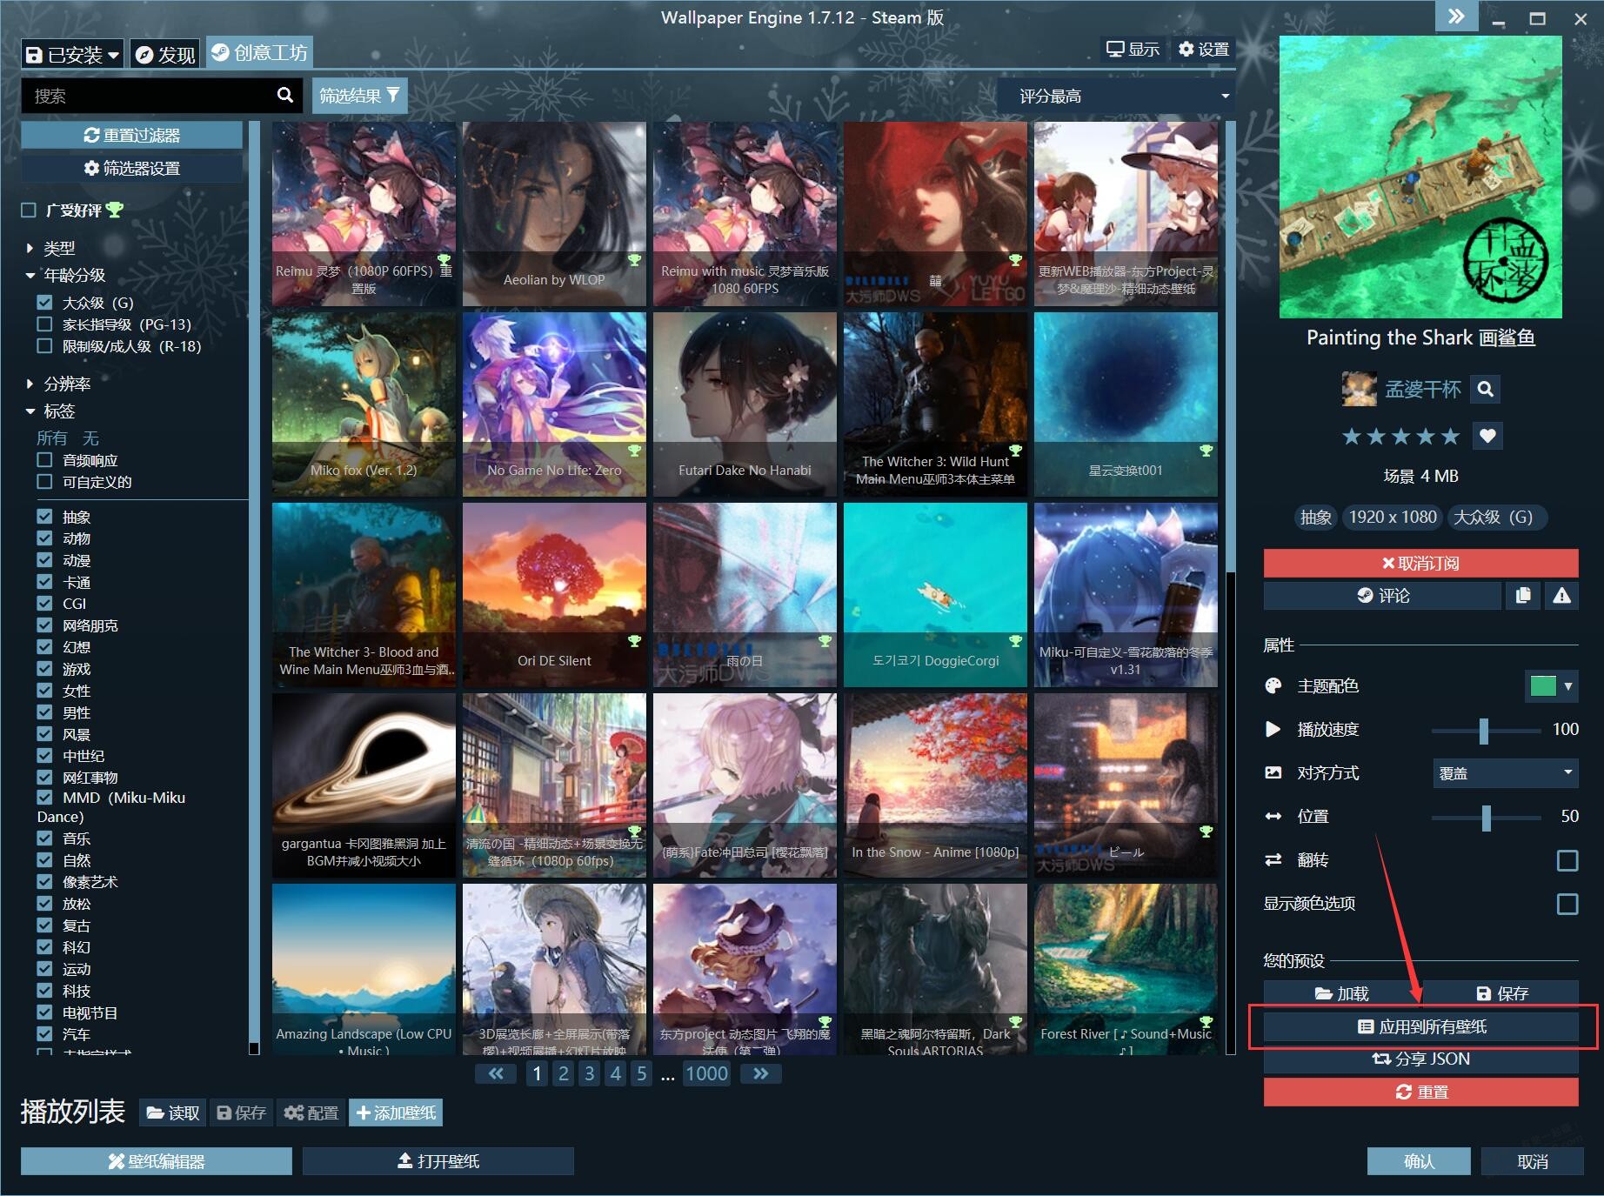Click 打开壁纸 open wallpaper button
This screenshot has width=1604, height=1196.
[x=438, y=1161]
